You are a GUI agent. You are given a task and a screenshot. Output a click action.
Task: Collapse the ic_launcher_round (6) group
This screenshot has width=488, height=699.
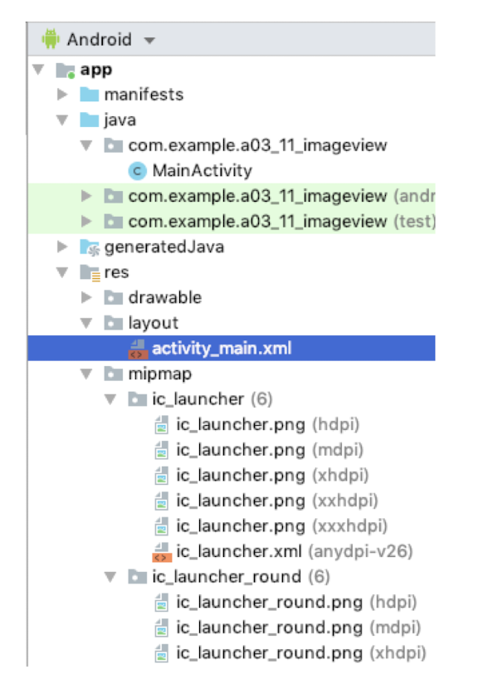[x=110, y=577]
